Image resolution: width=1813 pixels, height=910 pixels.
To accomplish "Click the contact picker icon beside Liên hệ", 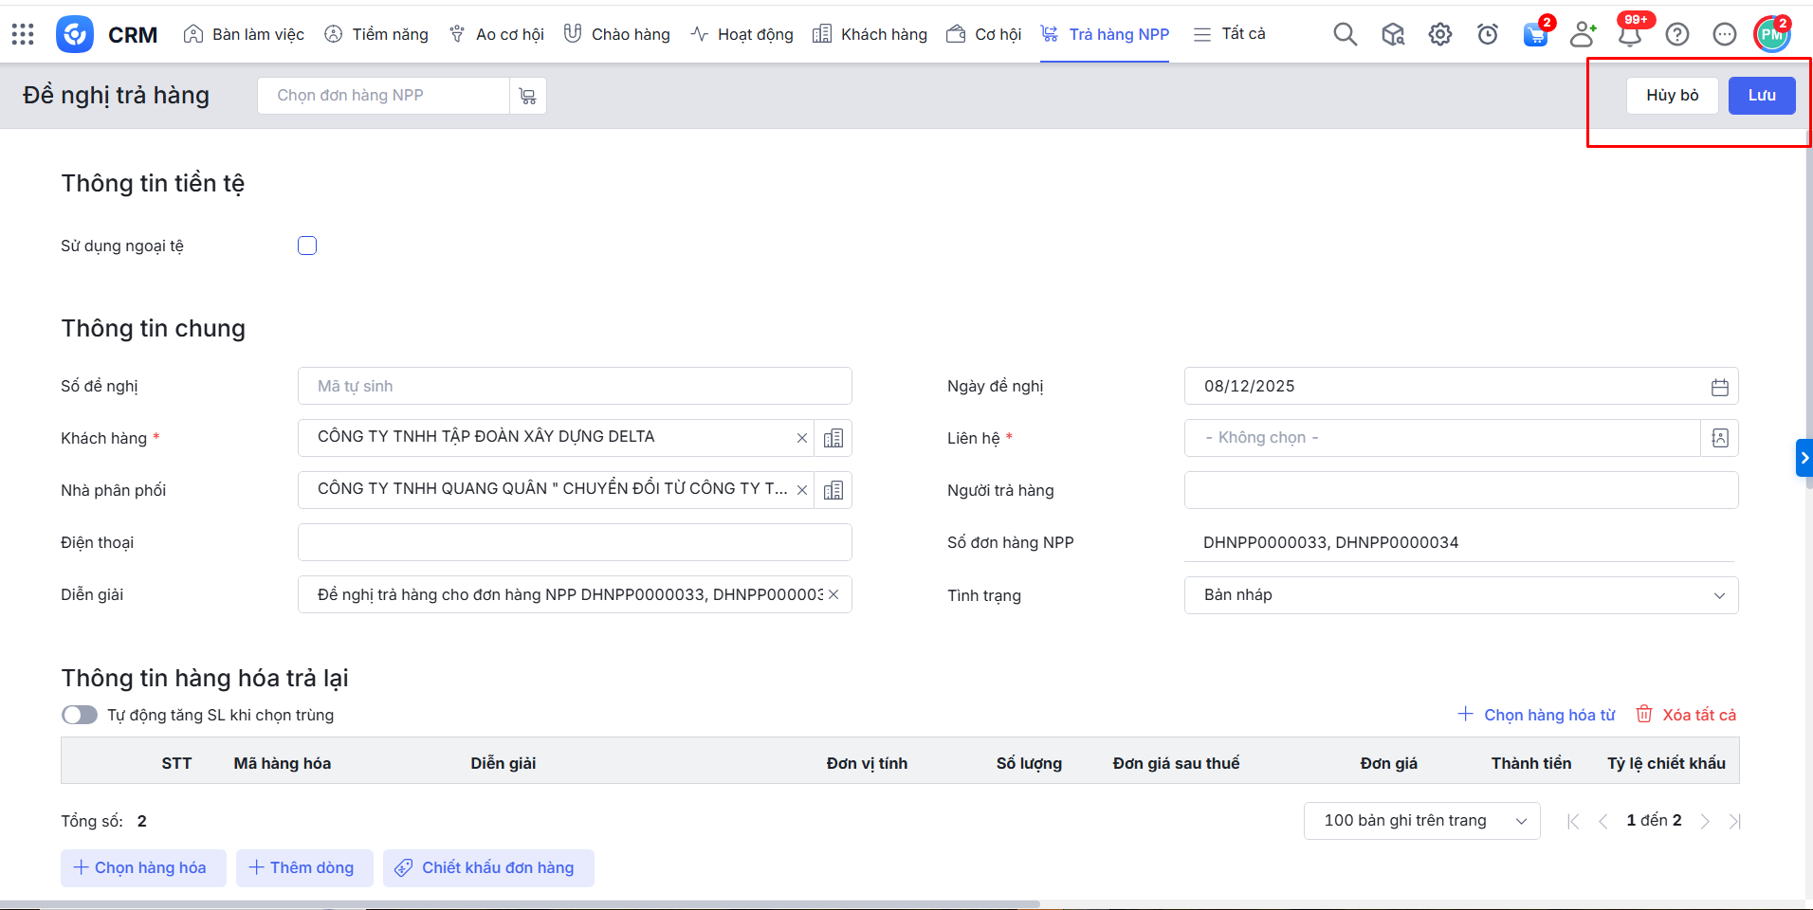I will (1719, 438).
